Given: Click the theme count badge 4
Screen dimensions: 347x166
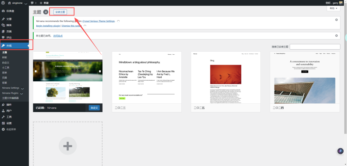Looking at the screenshot, I should click(x=46, y=12).
